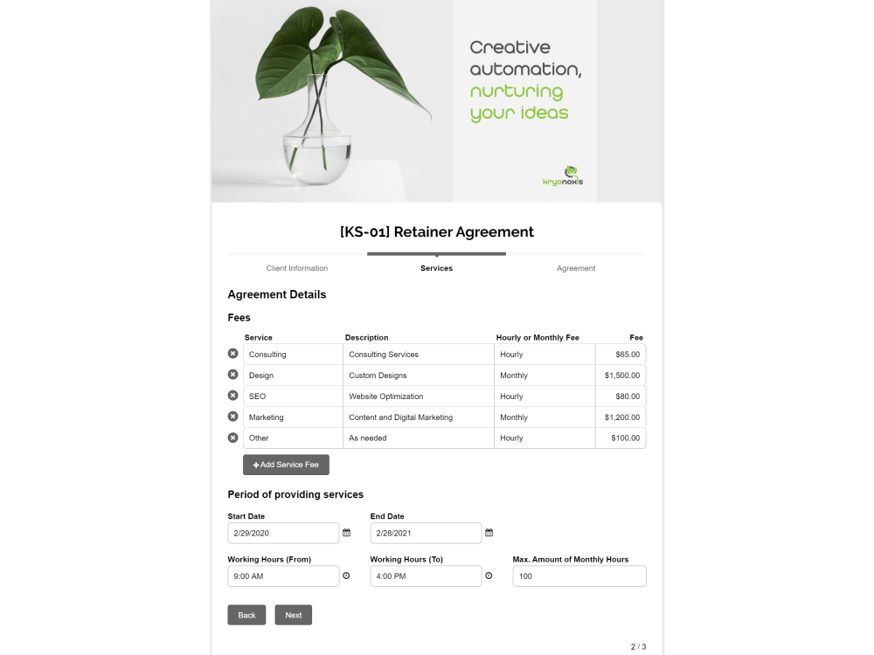The image size is (874, 655).
Task: Edit the Consulting service name field
Action: click(x=293, y=355)
